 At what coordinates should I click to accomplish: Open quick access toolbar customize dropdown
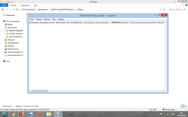12,2
